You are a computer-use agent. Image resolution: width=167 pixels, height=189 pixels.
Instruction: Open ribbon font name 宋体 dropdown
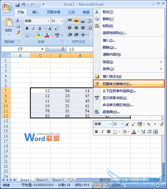pyautogui.click(x=48, y=21)
